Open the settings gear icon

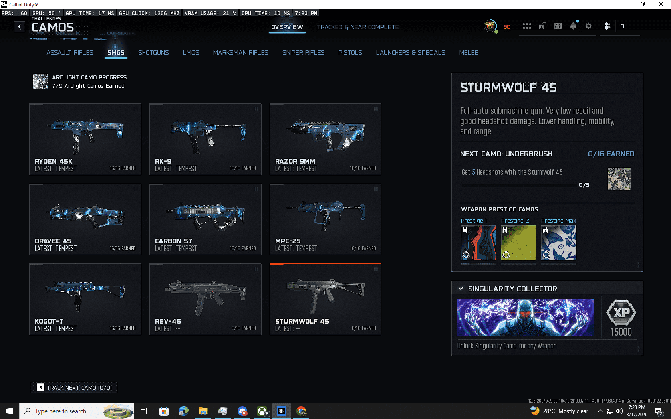588,26
